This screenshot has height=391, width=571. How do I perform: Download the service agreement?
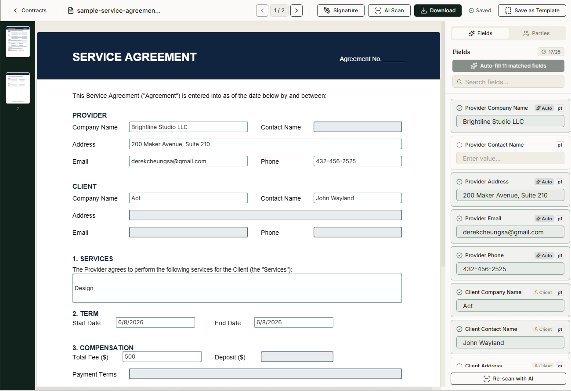click(x=438, y=11)
